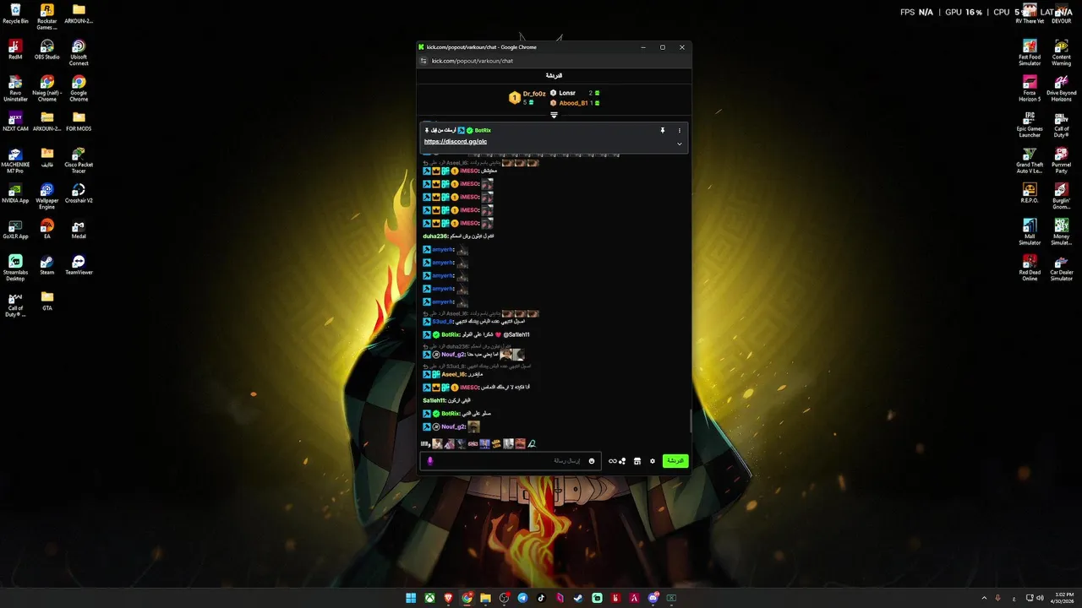Open Steam desktop shortcut
This screenshot has height=608, width=1082.
47,265
